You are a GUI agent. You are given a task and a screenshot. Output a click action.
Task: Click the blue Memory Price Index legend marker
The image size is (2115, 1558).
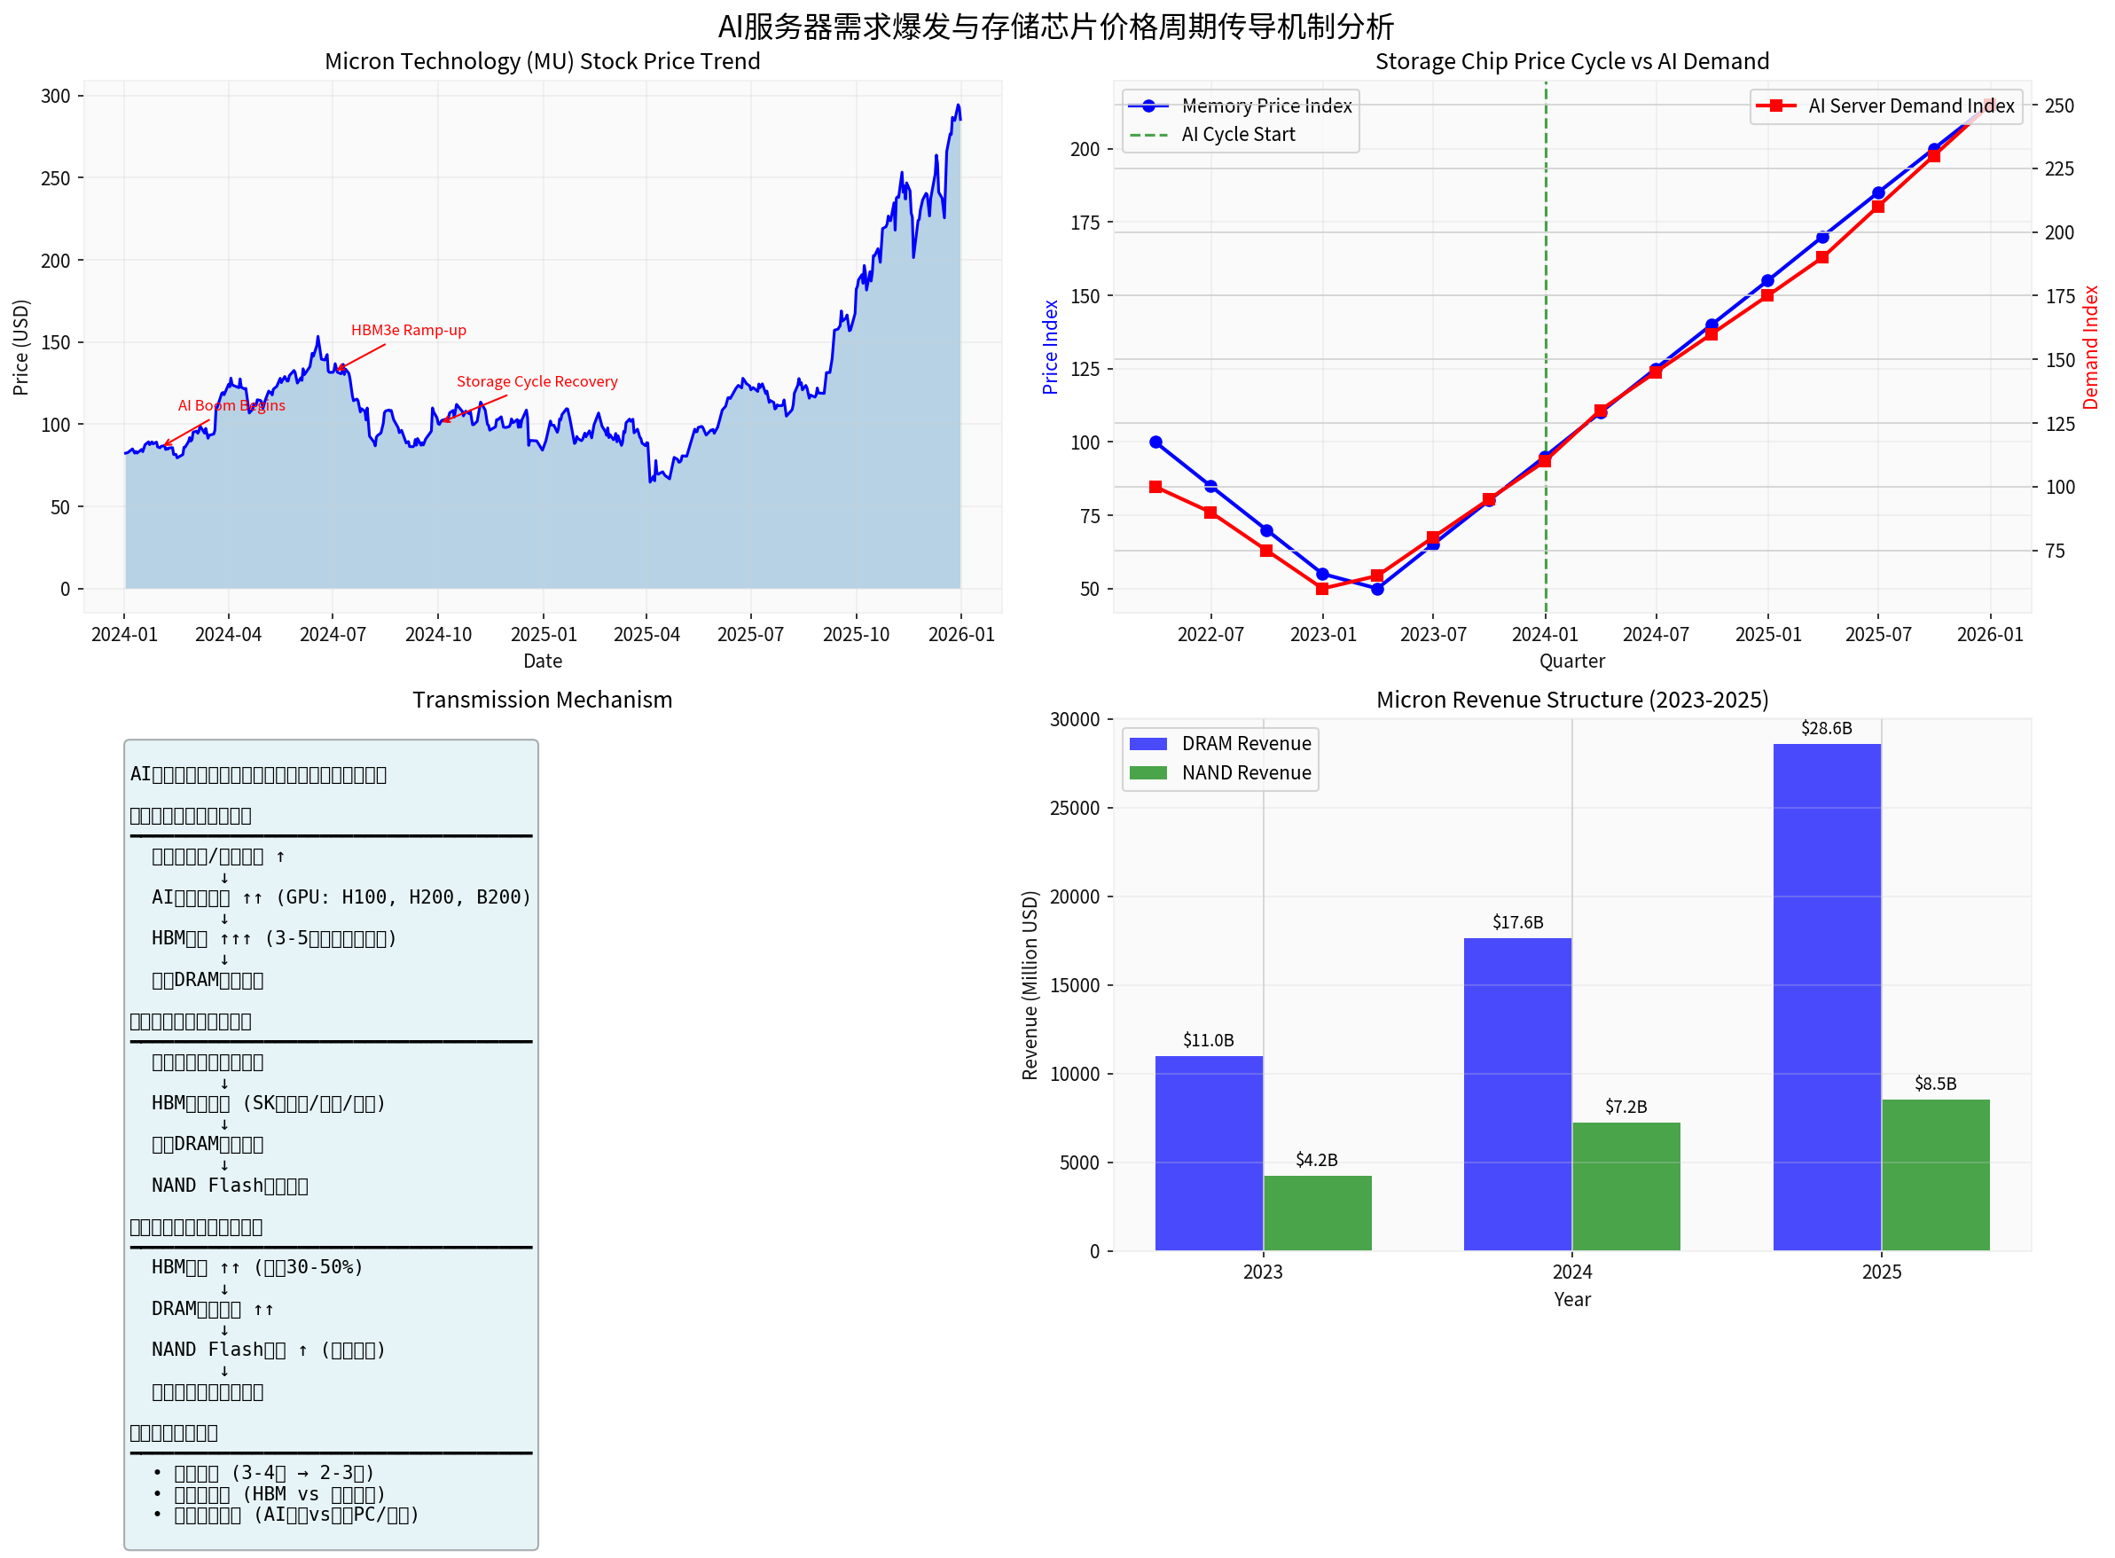click(x=1148, y=106)
